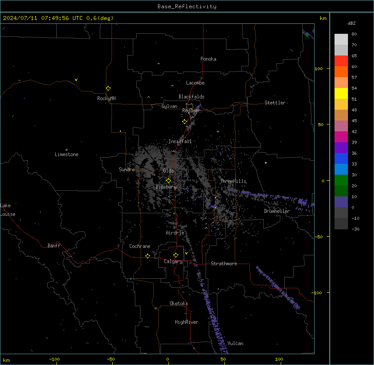Image resolution: width=374 pixels, height=365 pixels.
Task: Click the yellow diamond marker above Calgary label
Action: pyautogui.click(x=176, y=255)
